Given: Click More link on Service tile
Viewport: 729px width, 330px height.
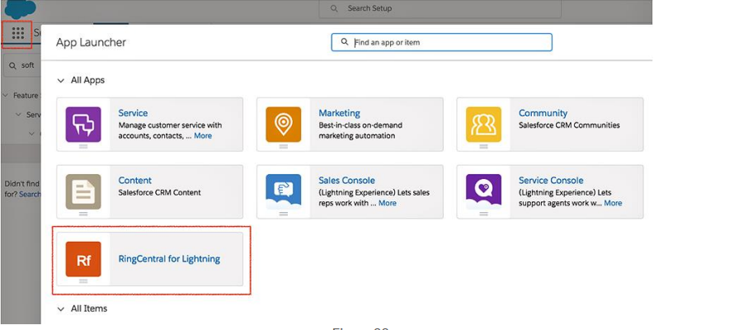Looking at the screenshot, I should (203, 136).
